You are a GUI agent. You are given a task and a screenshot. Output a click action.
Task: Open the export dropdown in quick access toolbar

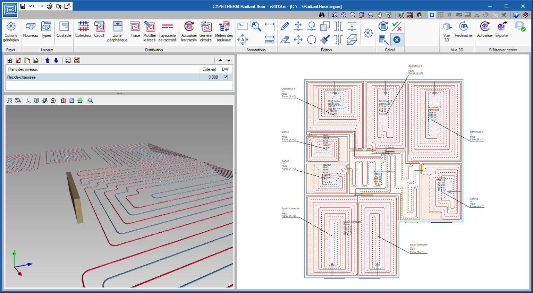(x=71, y=6)
